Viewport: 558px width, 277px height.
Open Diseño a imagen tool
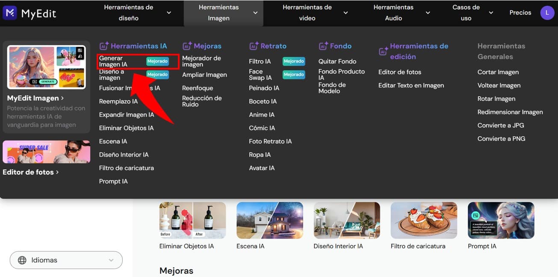click(x=112, y=75)
